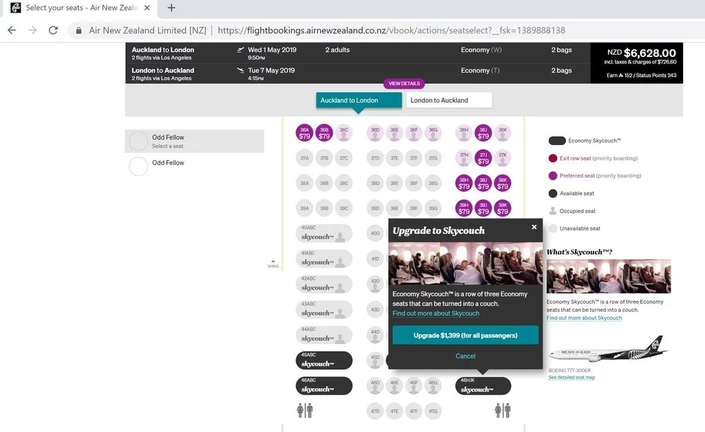Click the left lavatory icon
This screenshot has width=705, height=432.
pos(305,410)
